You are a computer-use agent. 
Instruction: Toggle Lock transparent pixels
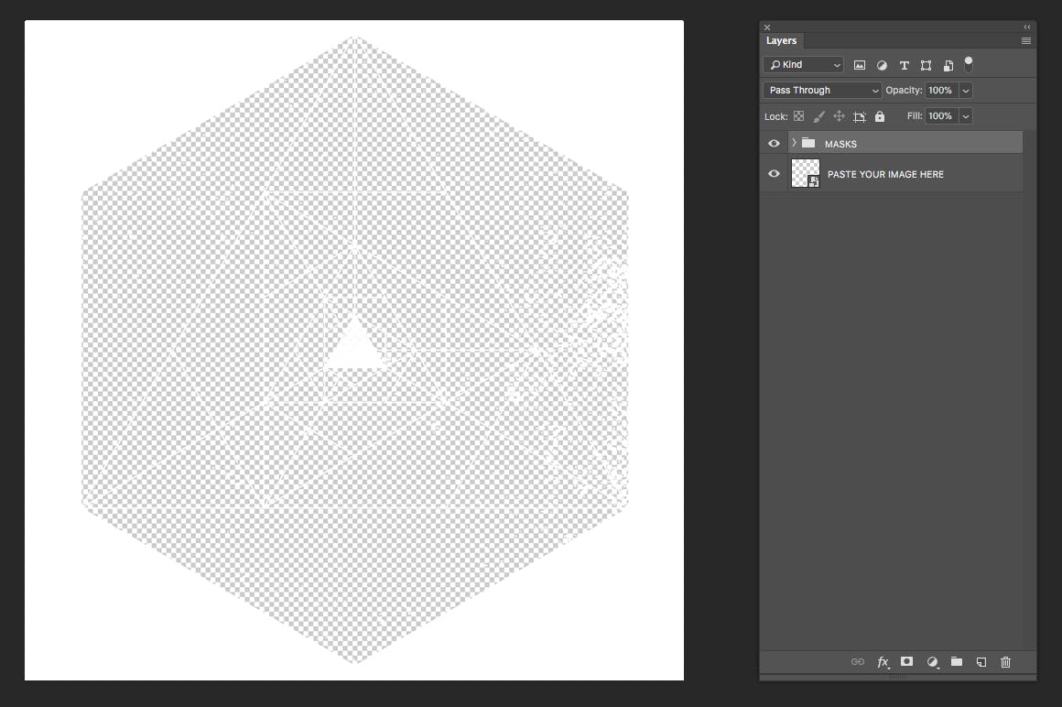(798, 115)
